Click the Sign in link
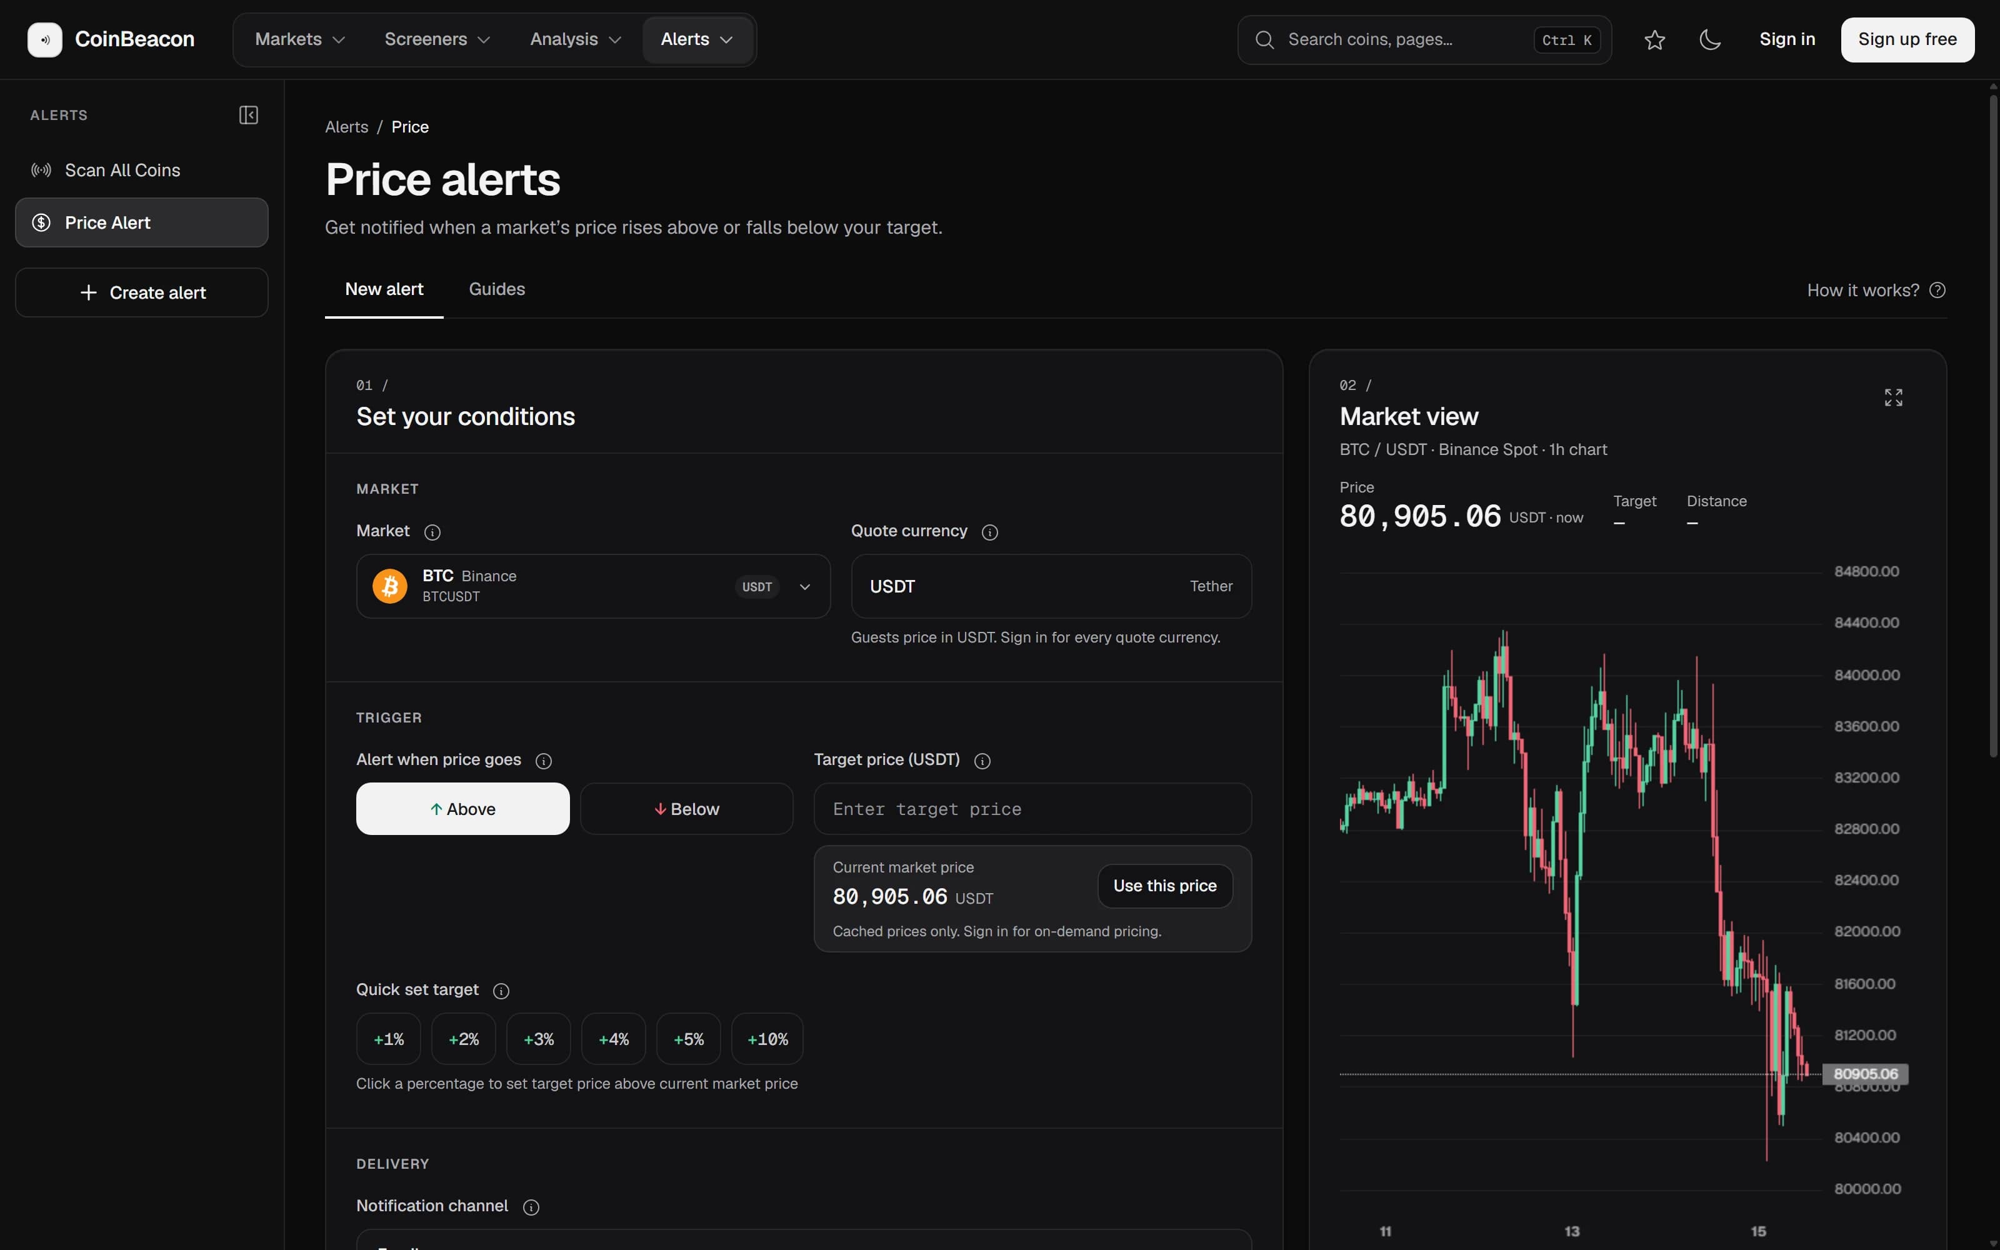 coord(1787,39)
